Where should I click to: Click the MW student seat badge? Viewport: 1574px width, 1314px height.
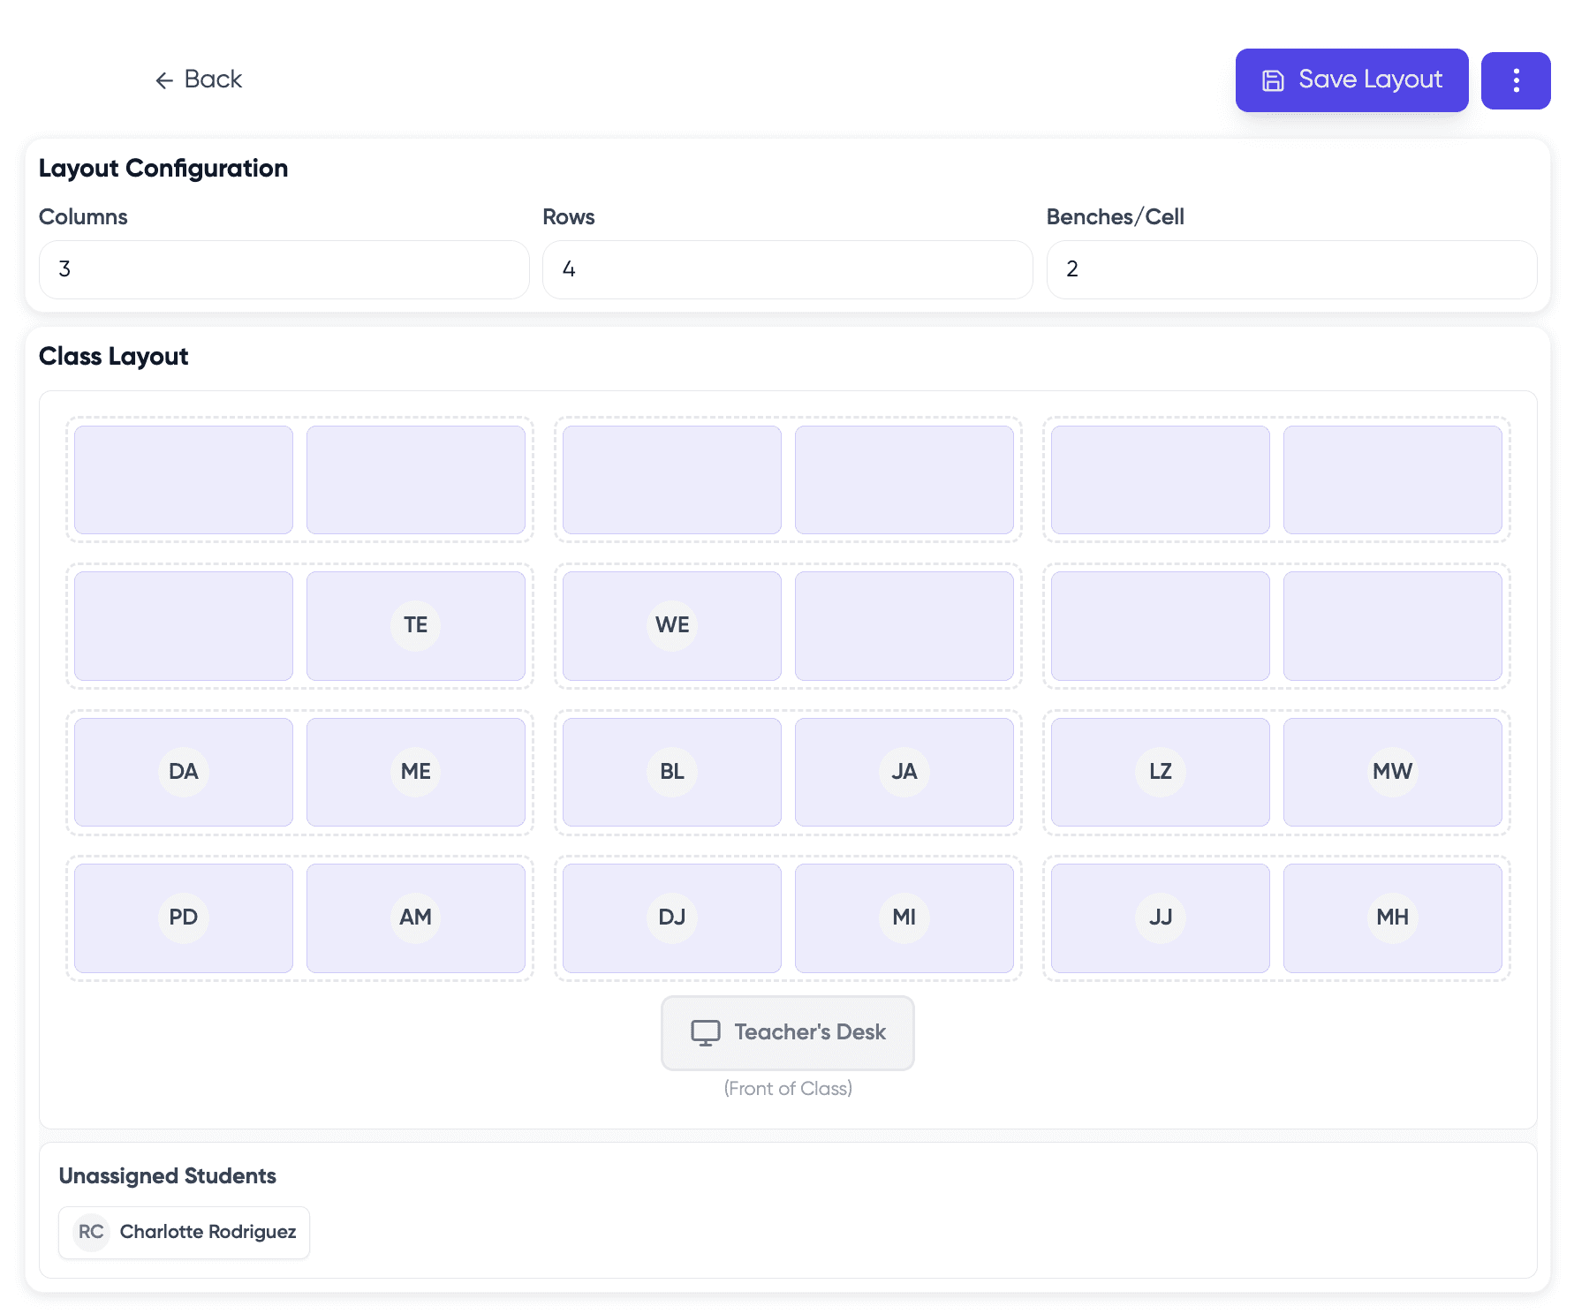tap(1392, 772)
